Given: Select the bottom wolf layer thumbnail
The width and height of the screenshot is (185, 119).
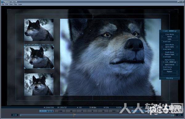Looking at the screenshot, I should coord(39,84).
